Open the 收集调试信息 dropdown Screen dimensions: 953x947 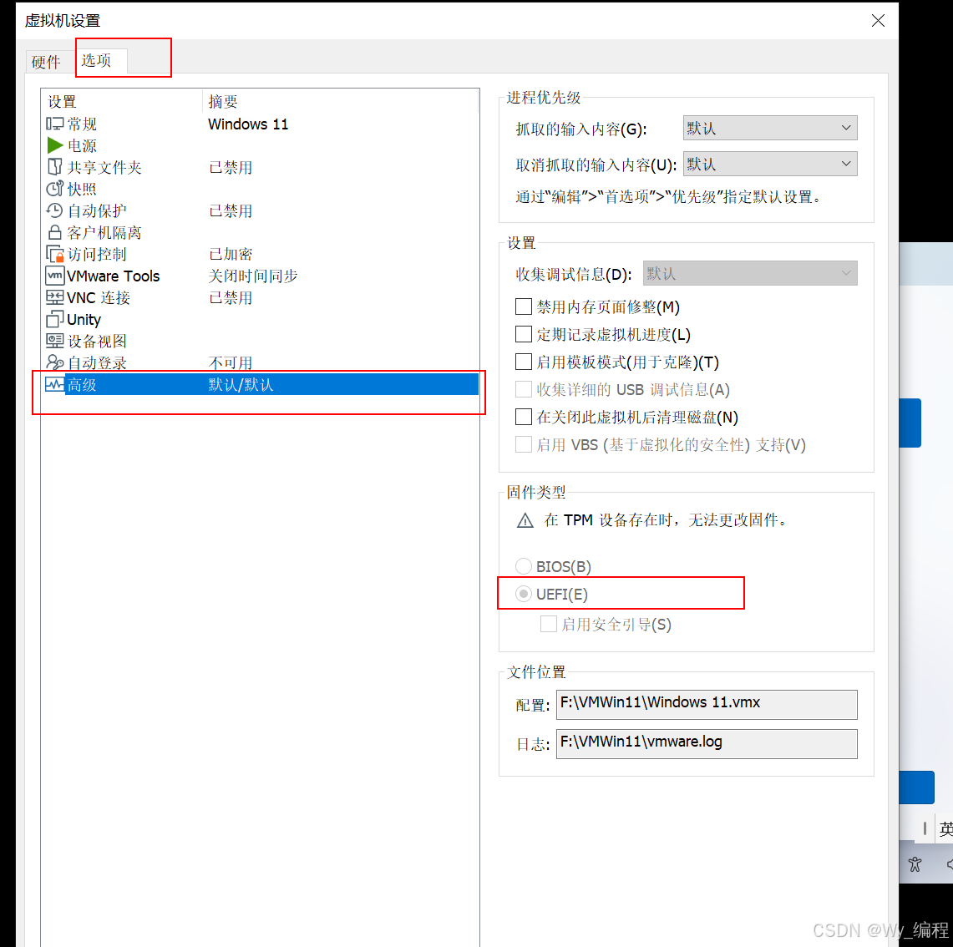pyautogui.click(x=749, y=274)
